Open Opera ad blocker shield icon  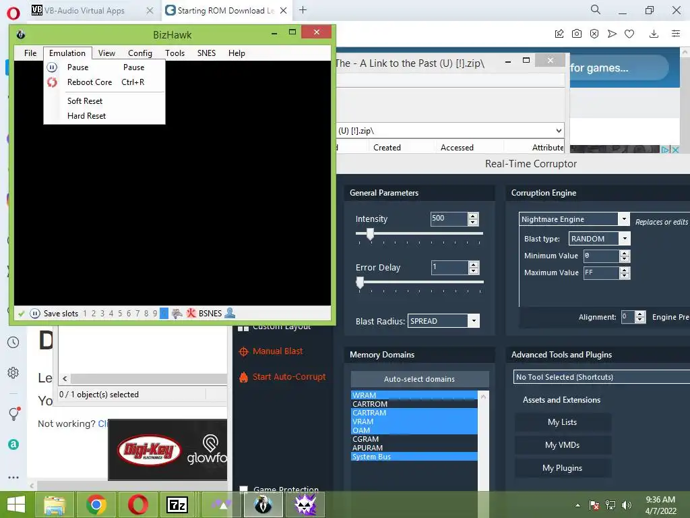[x=594, y=34]
